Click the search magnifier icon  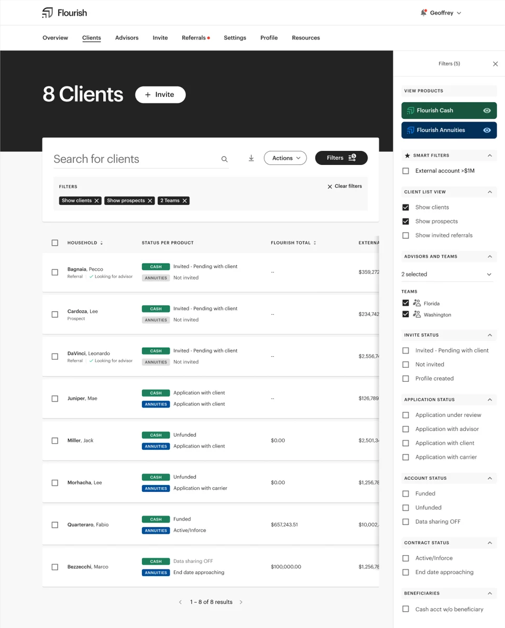pos(224,159)
